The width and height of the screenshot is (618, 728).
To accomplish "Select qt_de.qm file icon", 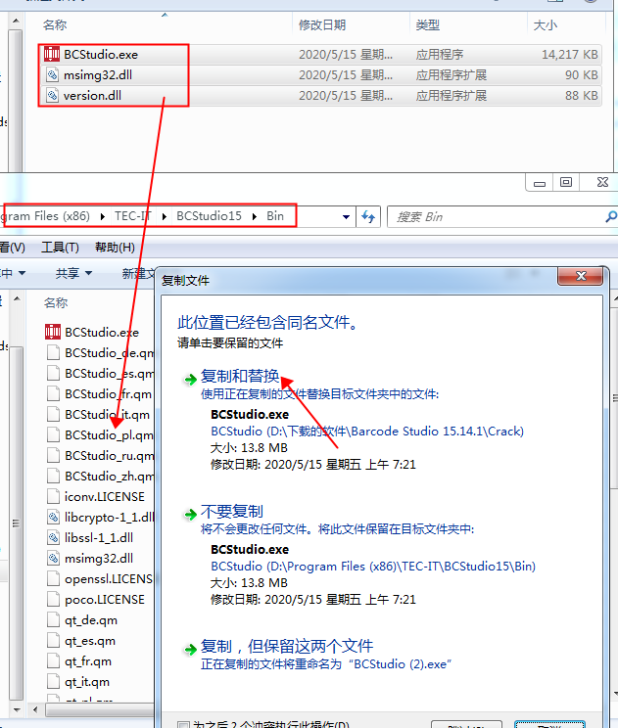I will tap(54, 619).
